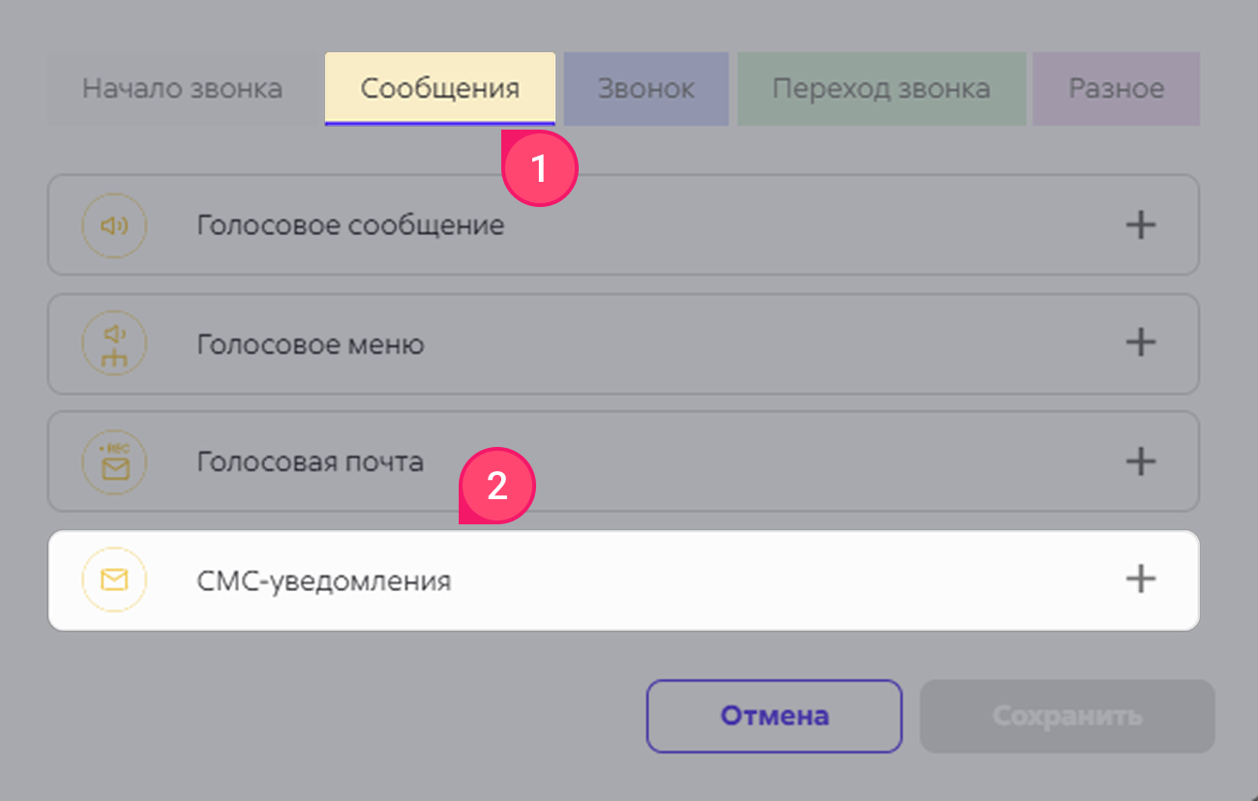Add Голосовое меню with plus icon
Image resolution: width=1258 pixels, height=801 pixels.
coord(1141,342)
